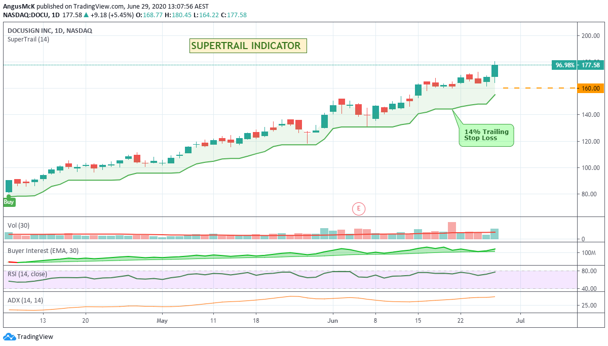The width and height of the screenshot is (608, 346).
Task: Select the SuperTrail (14) indicator legend
Action: point(28,39)
